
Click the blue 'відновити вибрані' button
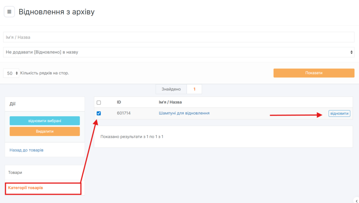click(x=45, y=121)
